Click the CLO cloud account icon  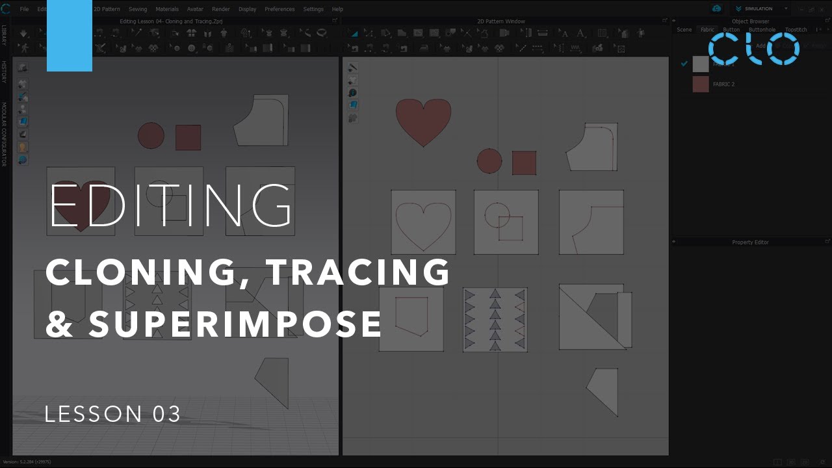717,9
